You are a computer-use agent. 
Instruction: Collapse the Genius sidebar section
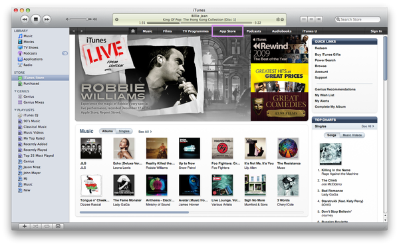[15, 91]
